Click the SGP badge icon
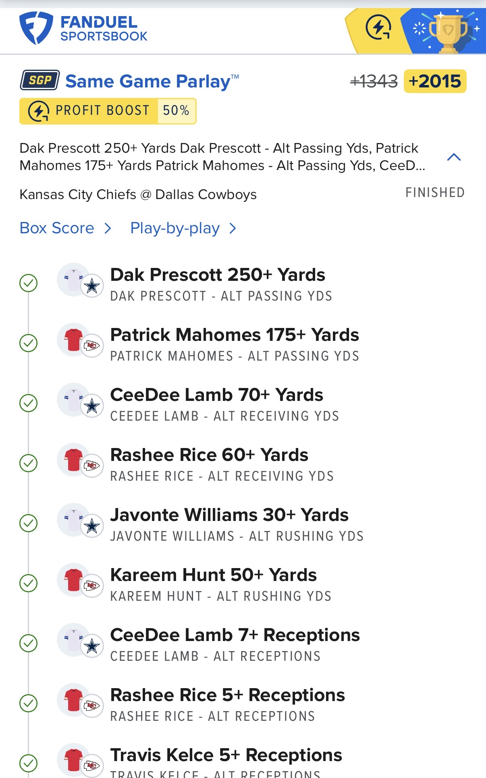 point(40,80)
